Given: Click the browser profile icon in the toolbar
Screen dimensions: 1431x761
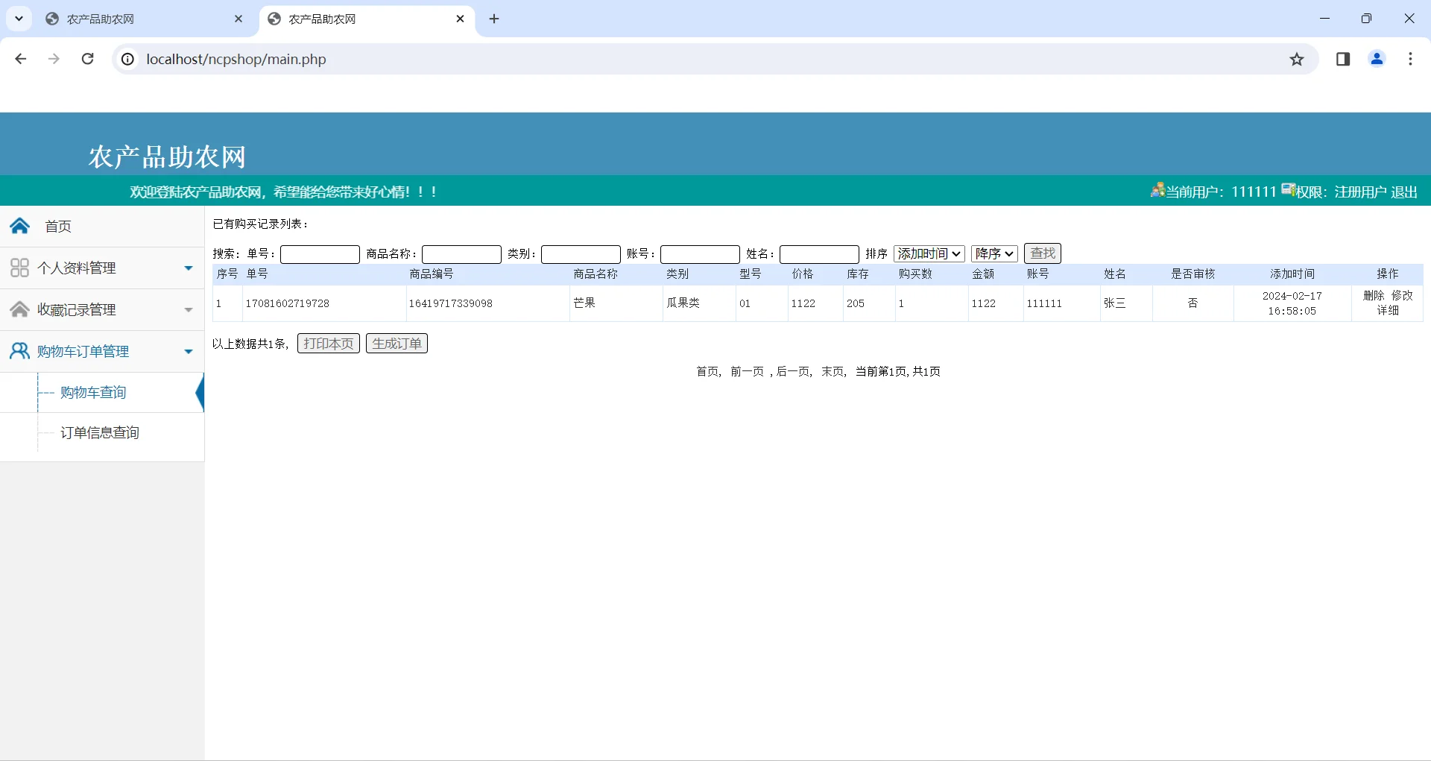Looking at the screenshot, I should pos(1377,59).
